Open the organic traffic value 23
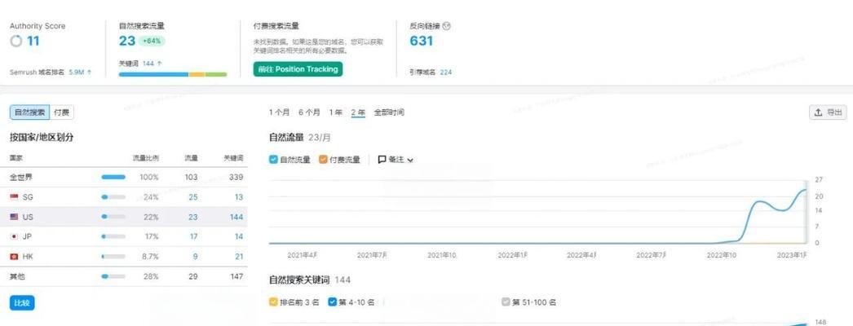This screenshot has height=326, width=853. pyautogui.click(x=126, y=41)
